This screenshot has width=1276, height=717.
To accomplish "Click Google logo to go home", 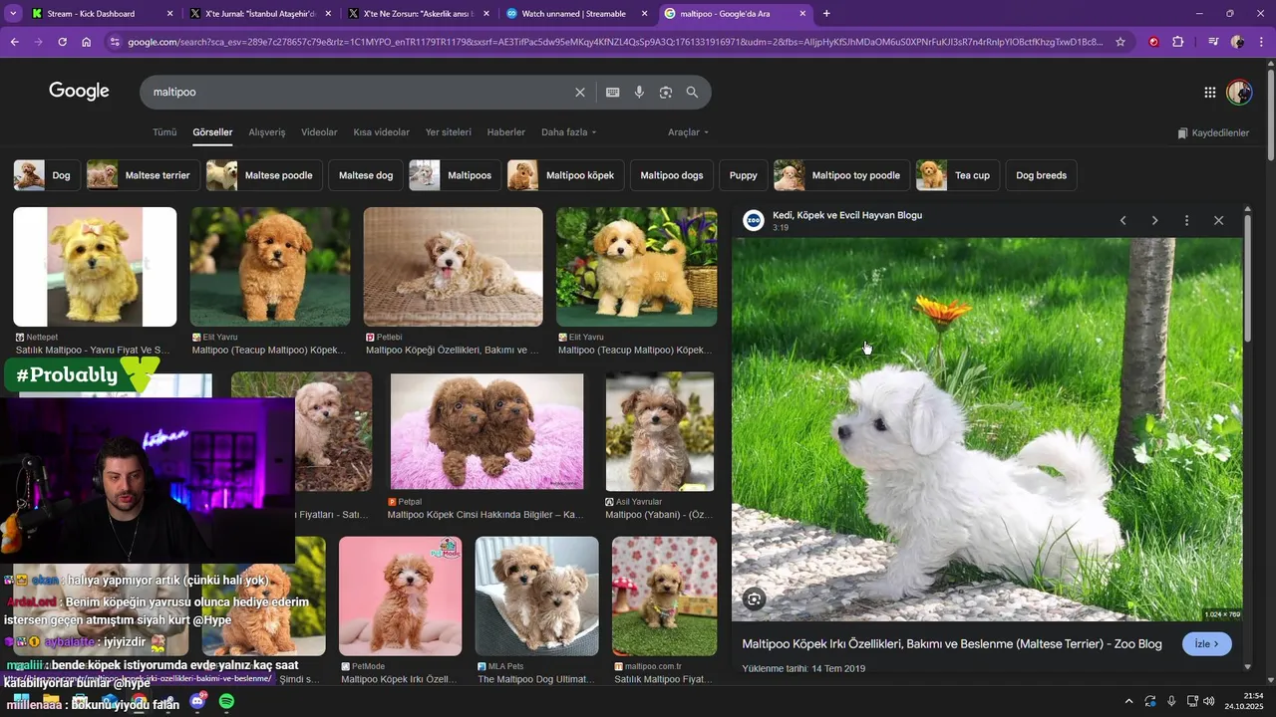I will pos(79,92).
